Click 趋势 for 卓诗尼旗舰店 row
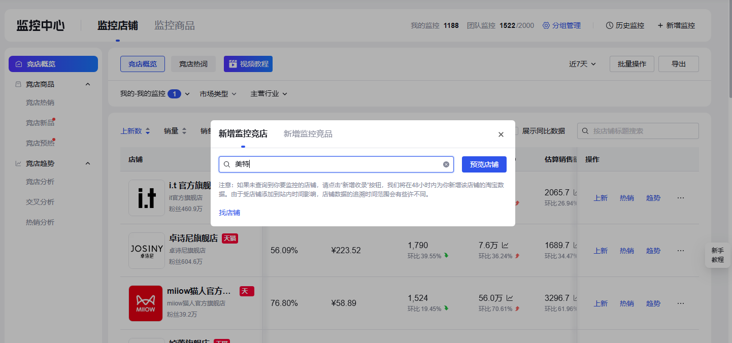The image size is (732, 343). point(653,251)
